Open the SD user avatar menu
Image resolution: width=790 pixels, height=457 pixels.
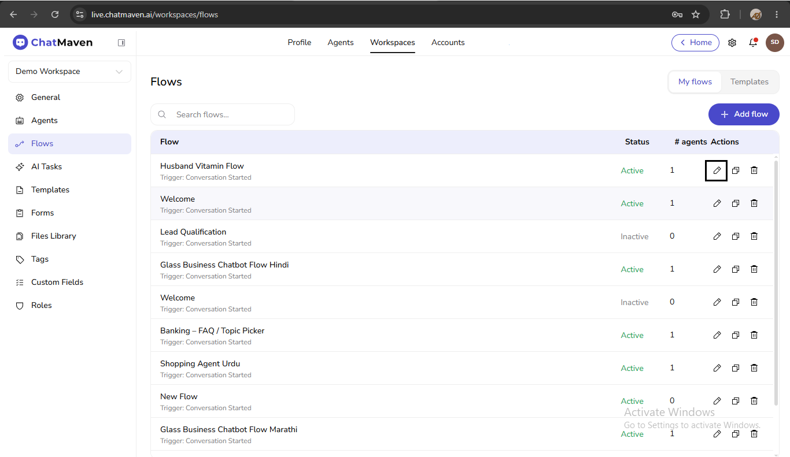click(x=775, y=42)
